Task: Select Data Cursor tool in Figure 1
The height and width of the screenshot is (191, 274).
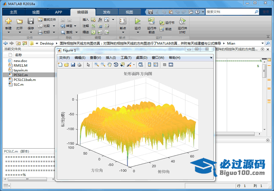Action: [x=122, y=65]
